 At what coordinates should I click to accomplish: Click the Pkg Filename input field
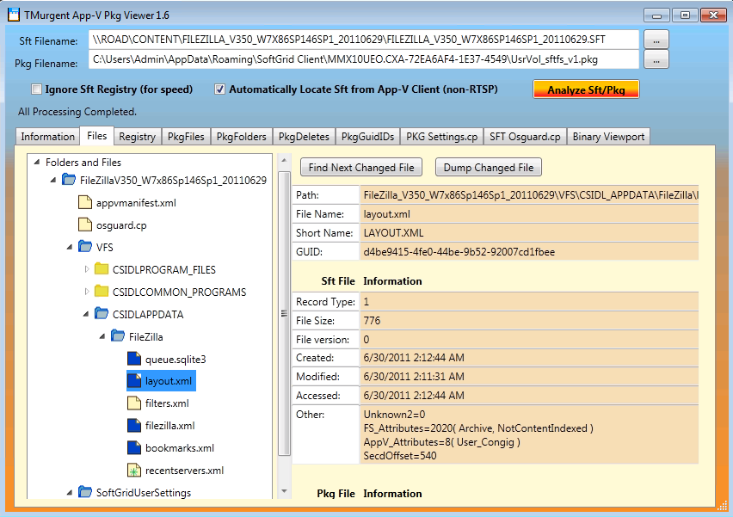(x=364, y=59)
